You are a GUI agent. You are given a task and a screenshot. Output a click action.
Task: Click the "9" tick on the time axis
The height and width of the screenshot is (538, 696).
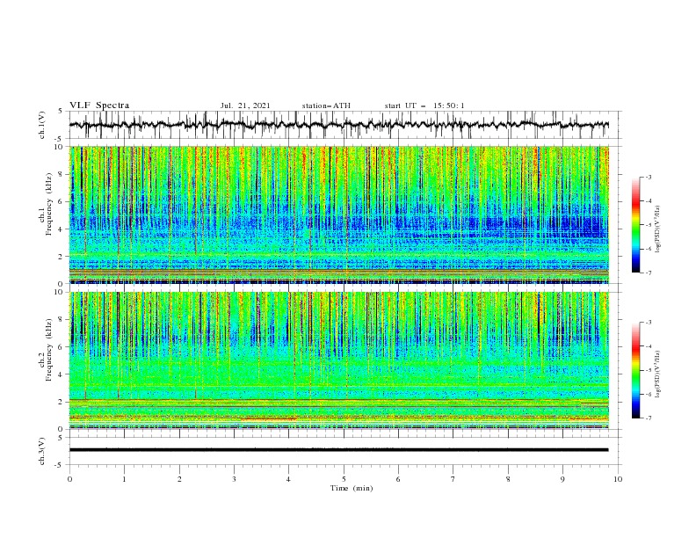pos(562,479)
